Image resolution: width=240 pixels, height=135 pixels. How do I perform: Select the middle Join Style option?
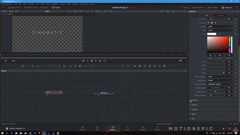[x=212, y=23]
